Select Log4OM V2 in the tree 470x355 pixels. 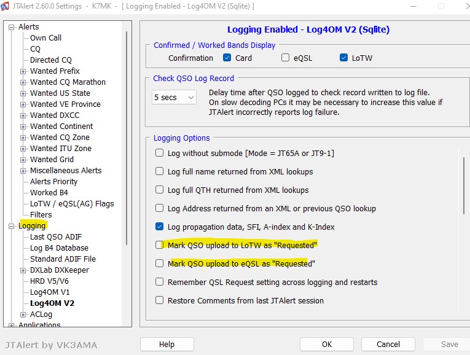(52, 303)
